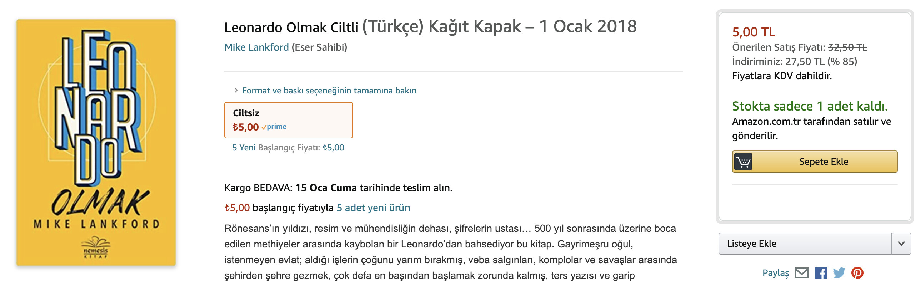Expand the format and edition options chevron
Screen dimensions: 920x281
236,90
